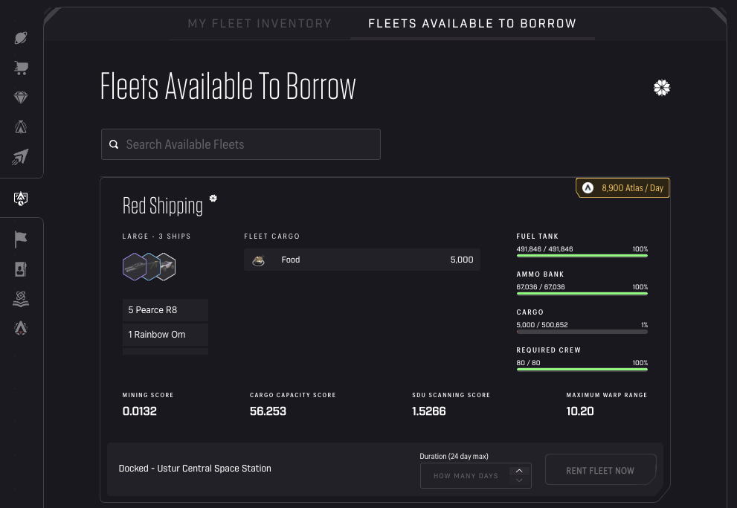Screen dimensions: 737x508
Task: Click the faction flag icon
Action: [x=21, y=239]
